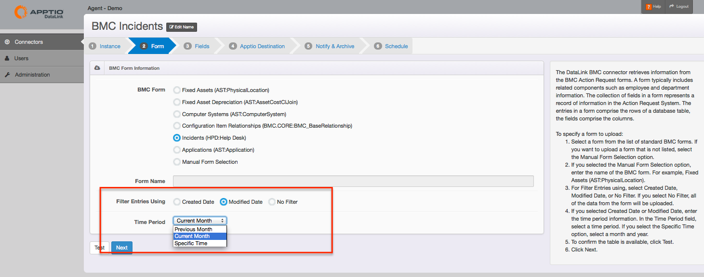Click the BMC Incidents page title

(x=127, y=26)
